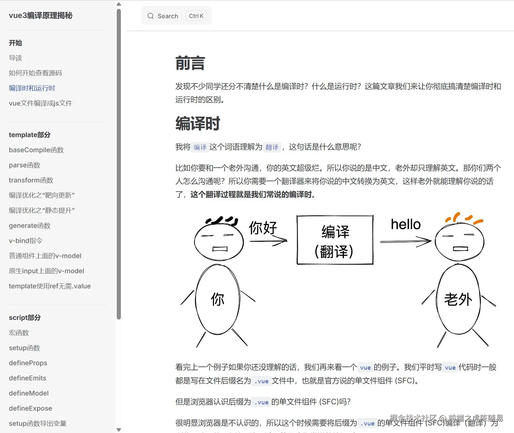Select parse函数 in the sidebar
This screenshot has width=514, height=433.
point(24,165)
